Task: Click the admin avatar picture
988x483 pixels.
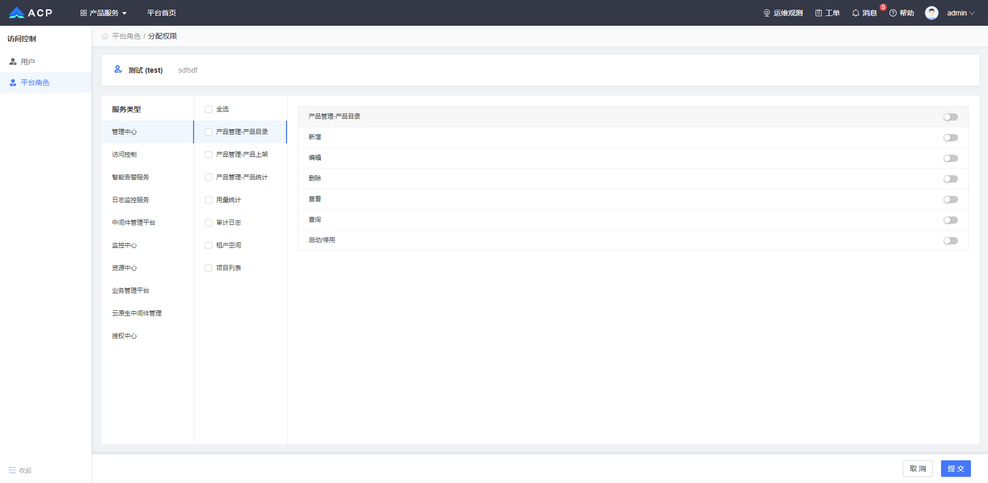Action: 932,13
